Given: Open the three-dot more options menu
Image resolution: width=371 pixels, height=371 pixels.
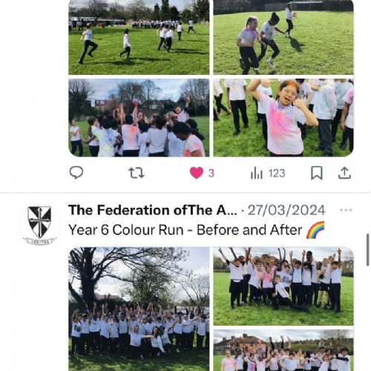Looking at the screenshot, I should point(346,210).
